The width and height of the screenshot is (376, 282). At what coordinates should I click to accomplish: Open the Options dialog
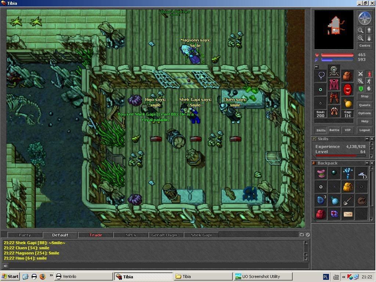pos(365,113)
